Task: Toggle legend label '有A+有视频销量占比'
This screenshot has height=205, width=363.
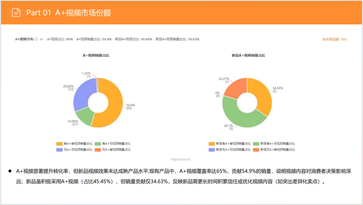Action: tap(78, 144)
